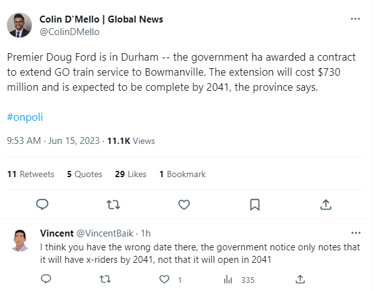Viewport: 387px width, 291px height.
Task: View the 11 Retweets list
Action: (31, 174)
